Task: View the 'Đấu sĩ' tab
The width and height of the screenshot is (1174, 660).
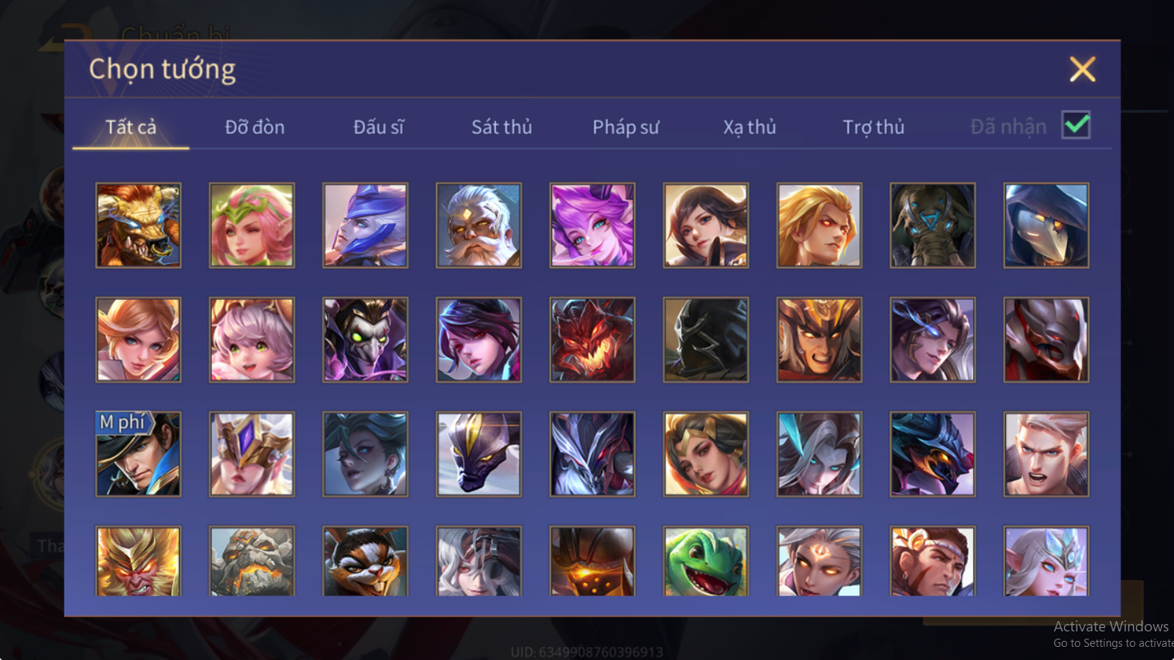Action: click(x=379, y=127)
